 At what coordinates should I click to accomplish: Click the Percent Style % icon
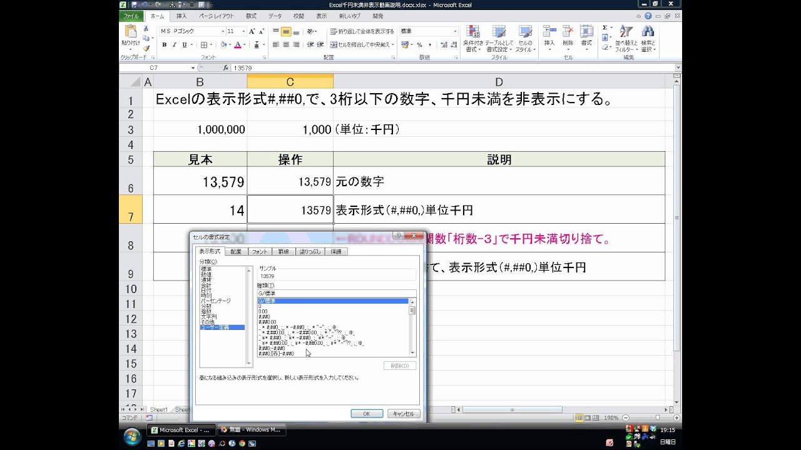(419, 45)
